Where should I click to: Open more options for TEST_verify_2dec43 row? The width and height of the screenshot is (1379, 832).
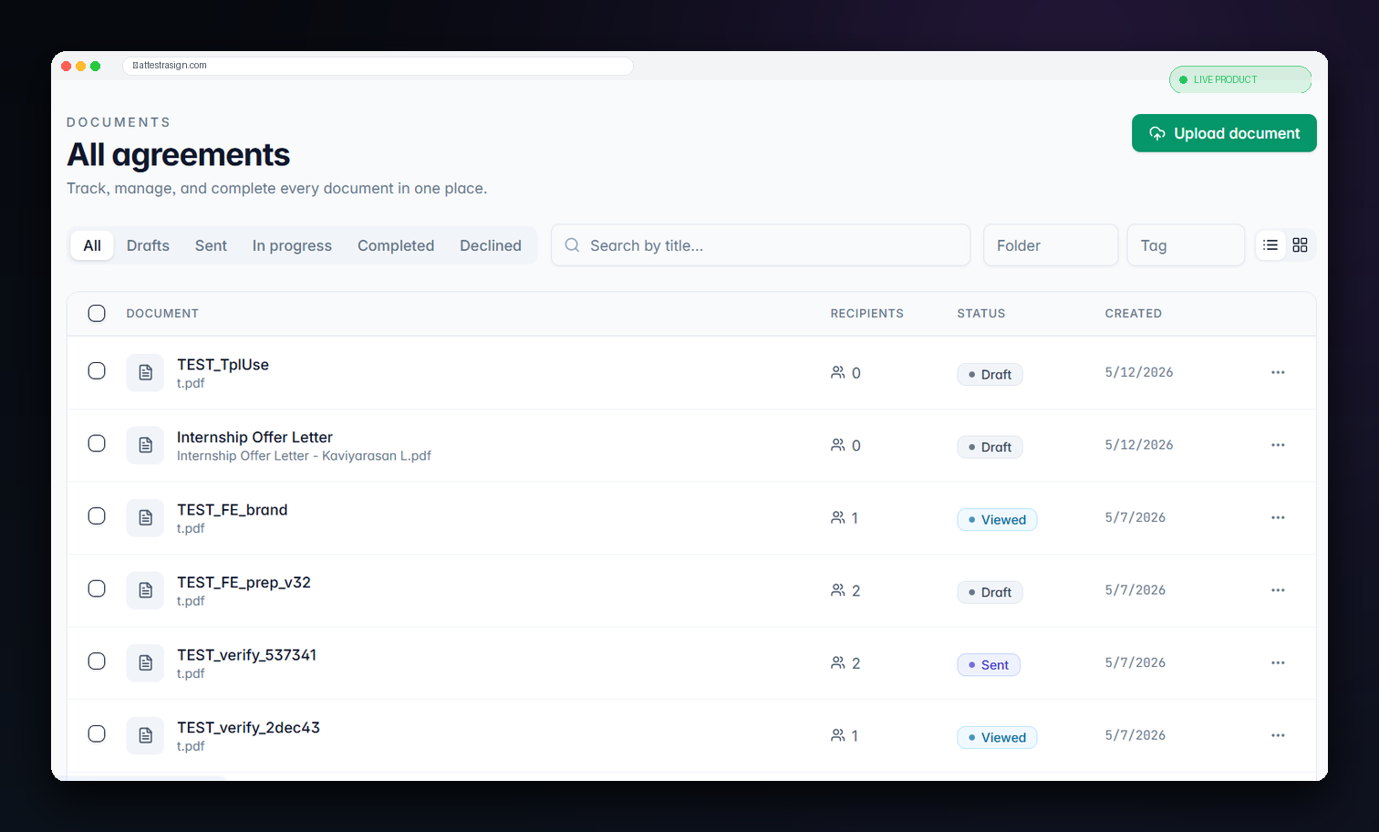(x=1278, y=735)
